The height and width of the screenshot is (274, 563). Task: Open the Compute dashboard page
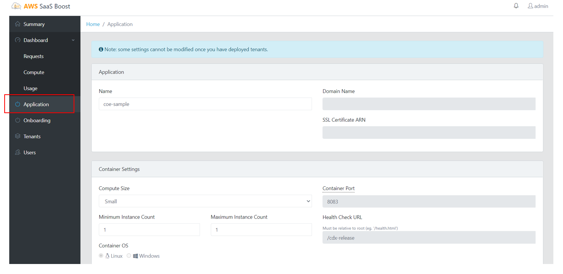tap(34, 72)
